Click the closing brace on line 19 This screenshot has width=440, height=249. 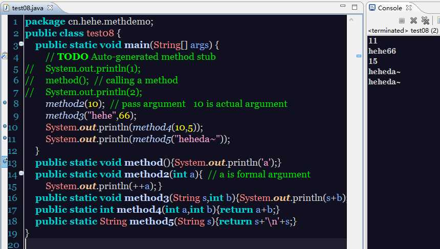(x=27, y=233)
